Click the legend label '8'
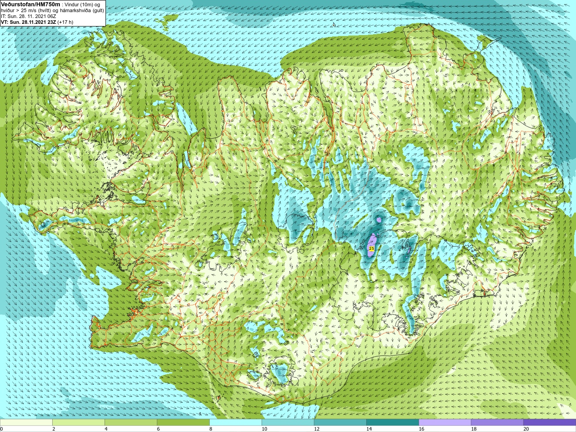 (210, 429)
